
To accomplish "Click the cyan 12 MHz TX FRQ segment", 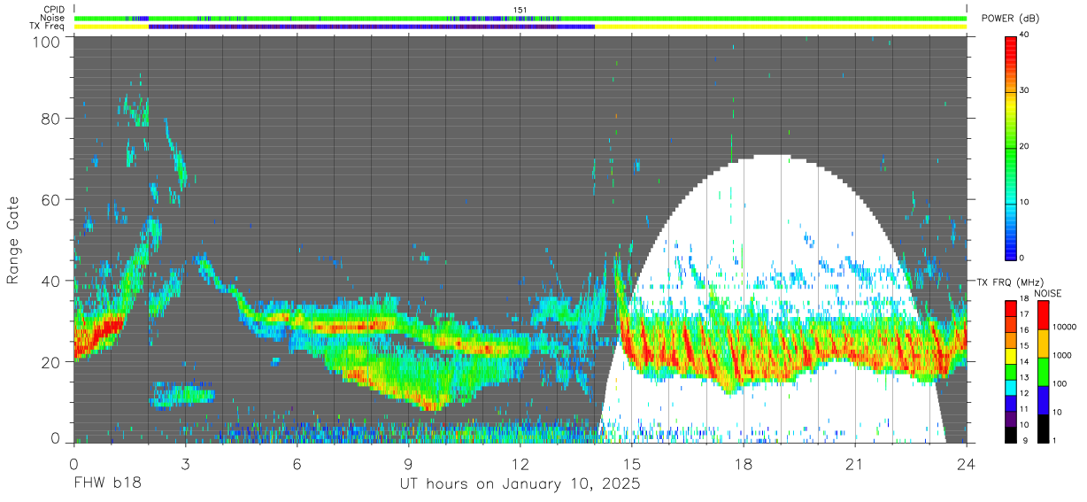I will pyautogui.click(x=1011, y=387).
